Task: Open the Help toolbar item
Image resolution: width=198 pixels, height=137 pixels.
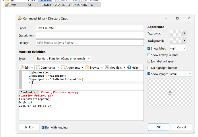Action: pos(133,67)
